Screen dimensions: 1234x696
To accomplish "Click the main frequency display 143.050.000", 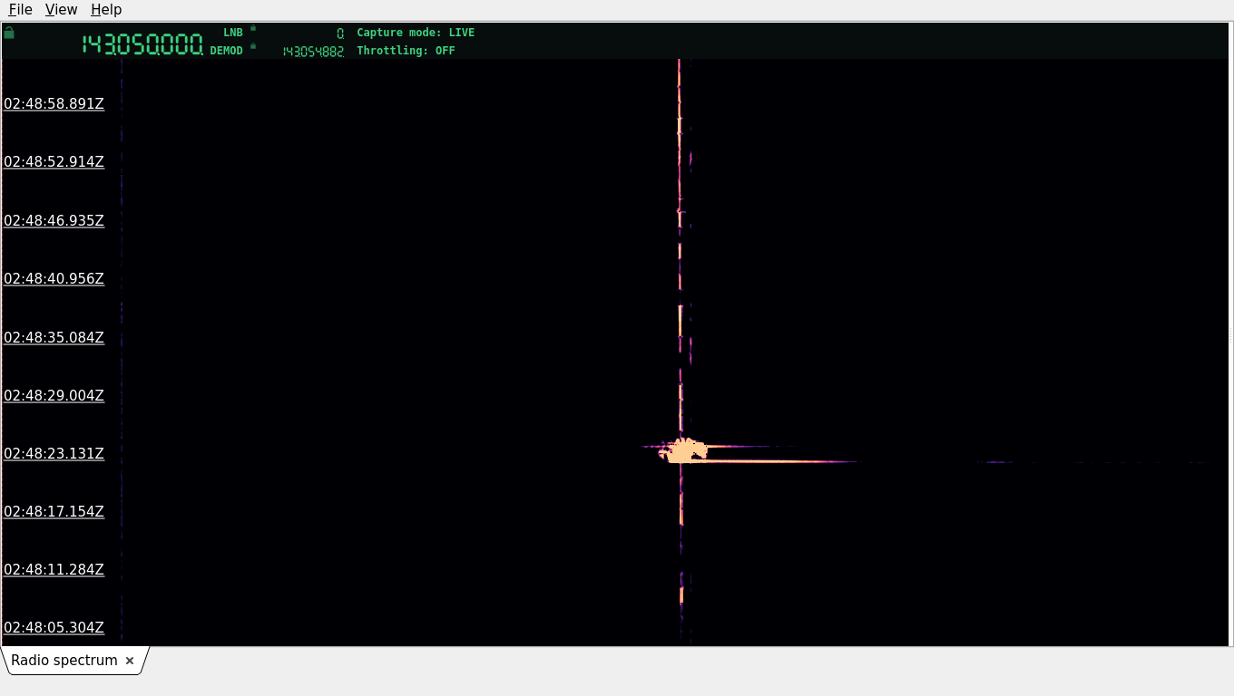I will [142, 44].
